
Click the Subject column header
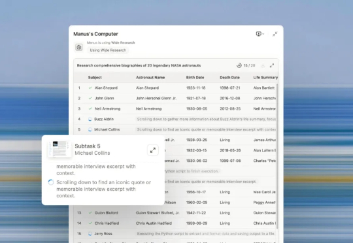(95, 77)
